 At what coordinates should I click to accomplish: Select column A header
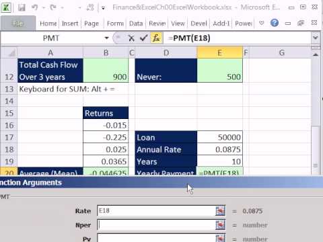click(x=50, y=52)
